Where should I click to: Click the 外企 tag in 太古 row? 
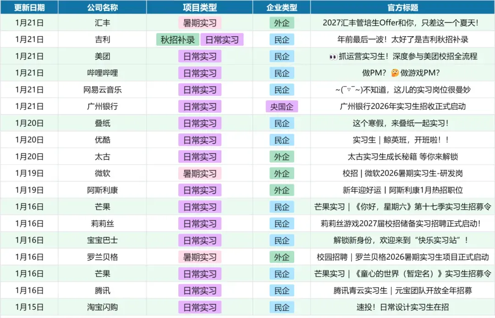point(281,156)
